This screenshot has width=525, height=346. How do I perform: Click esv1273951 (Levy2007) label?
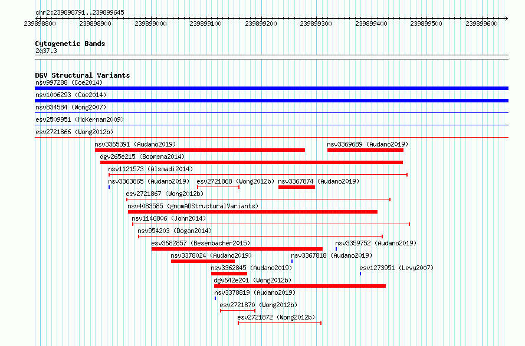(x=396, y=268)
